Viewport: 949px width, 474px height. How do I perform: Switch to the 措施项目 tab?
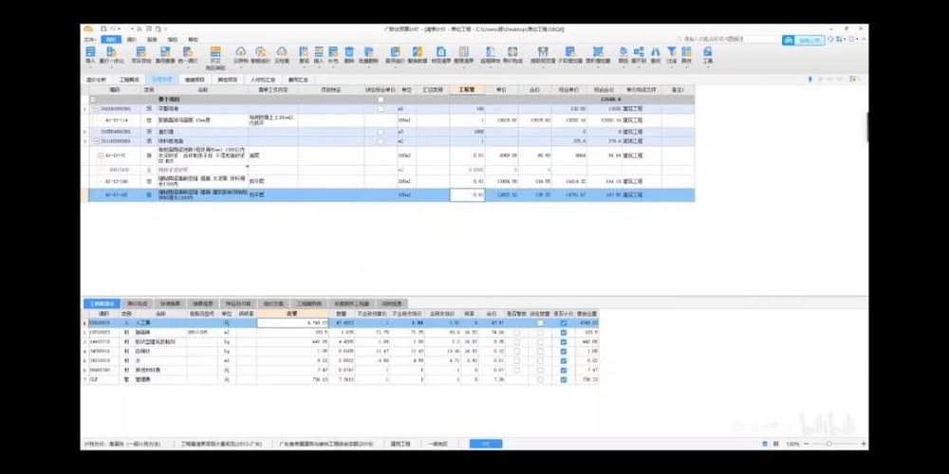point(195,80)
